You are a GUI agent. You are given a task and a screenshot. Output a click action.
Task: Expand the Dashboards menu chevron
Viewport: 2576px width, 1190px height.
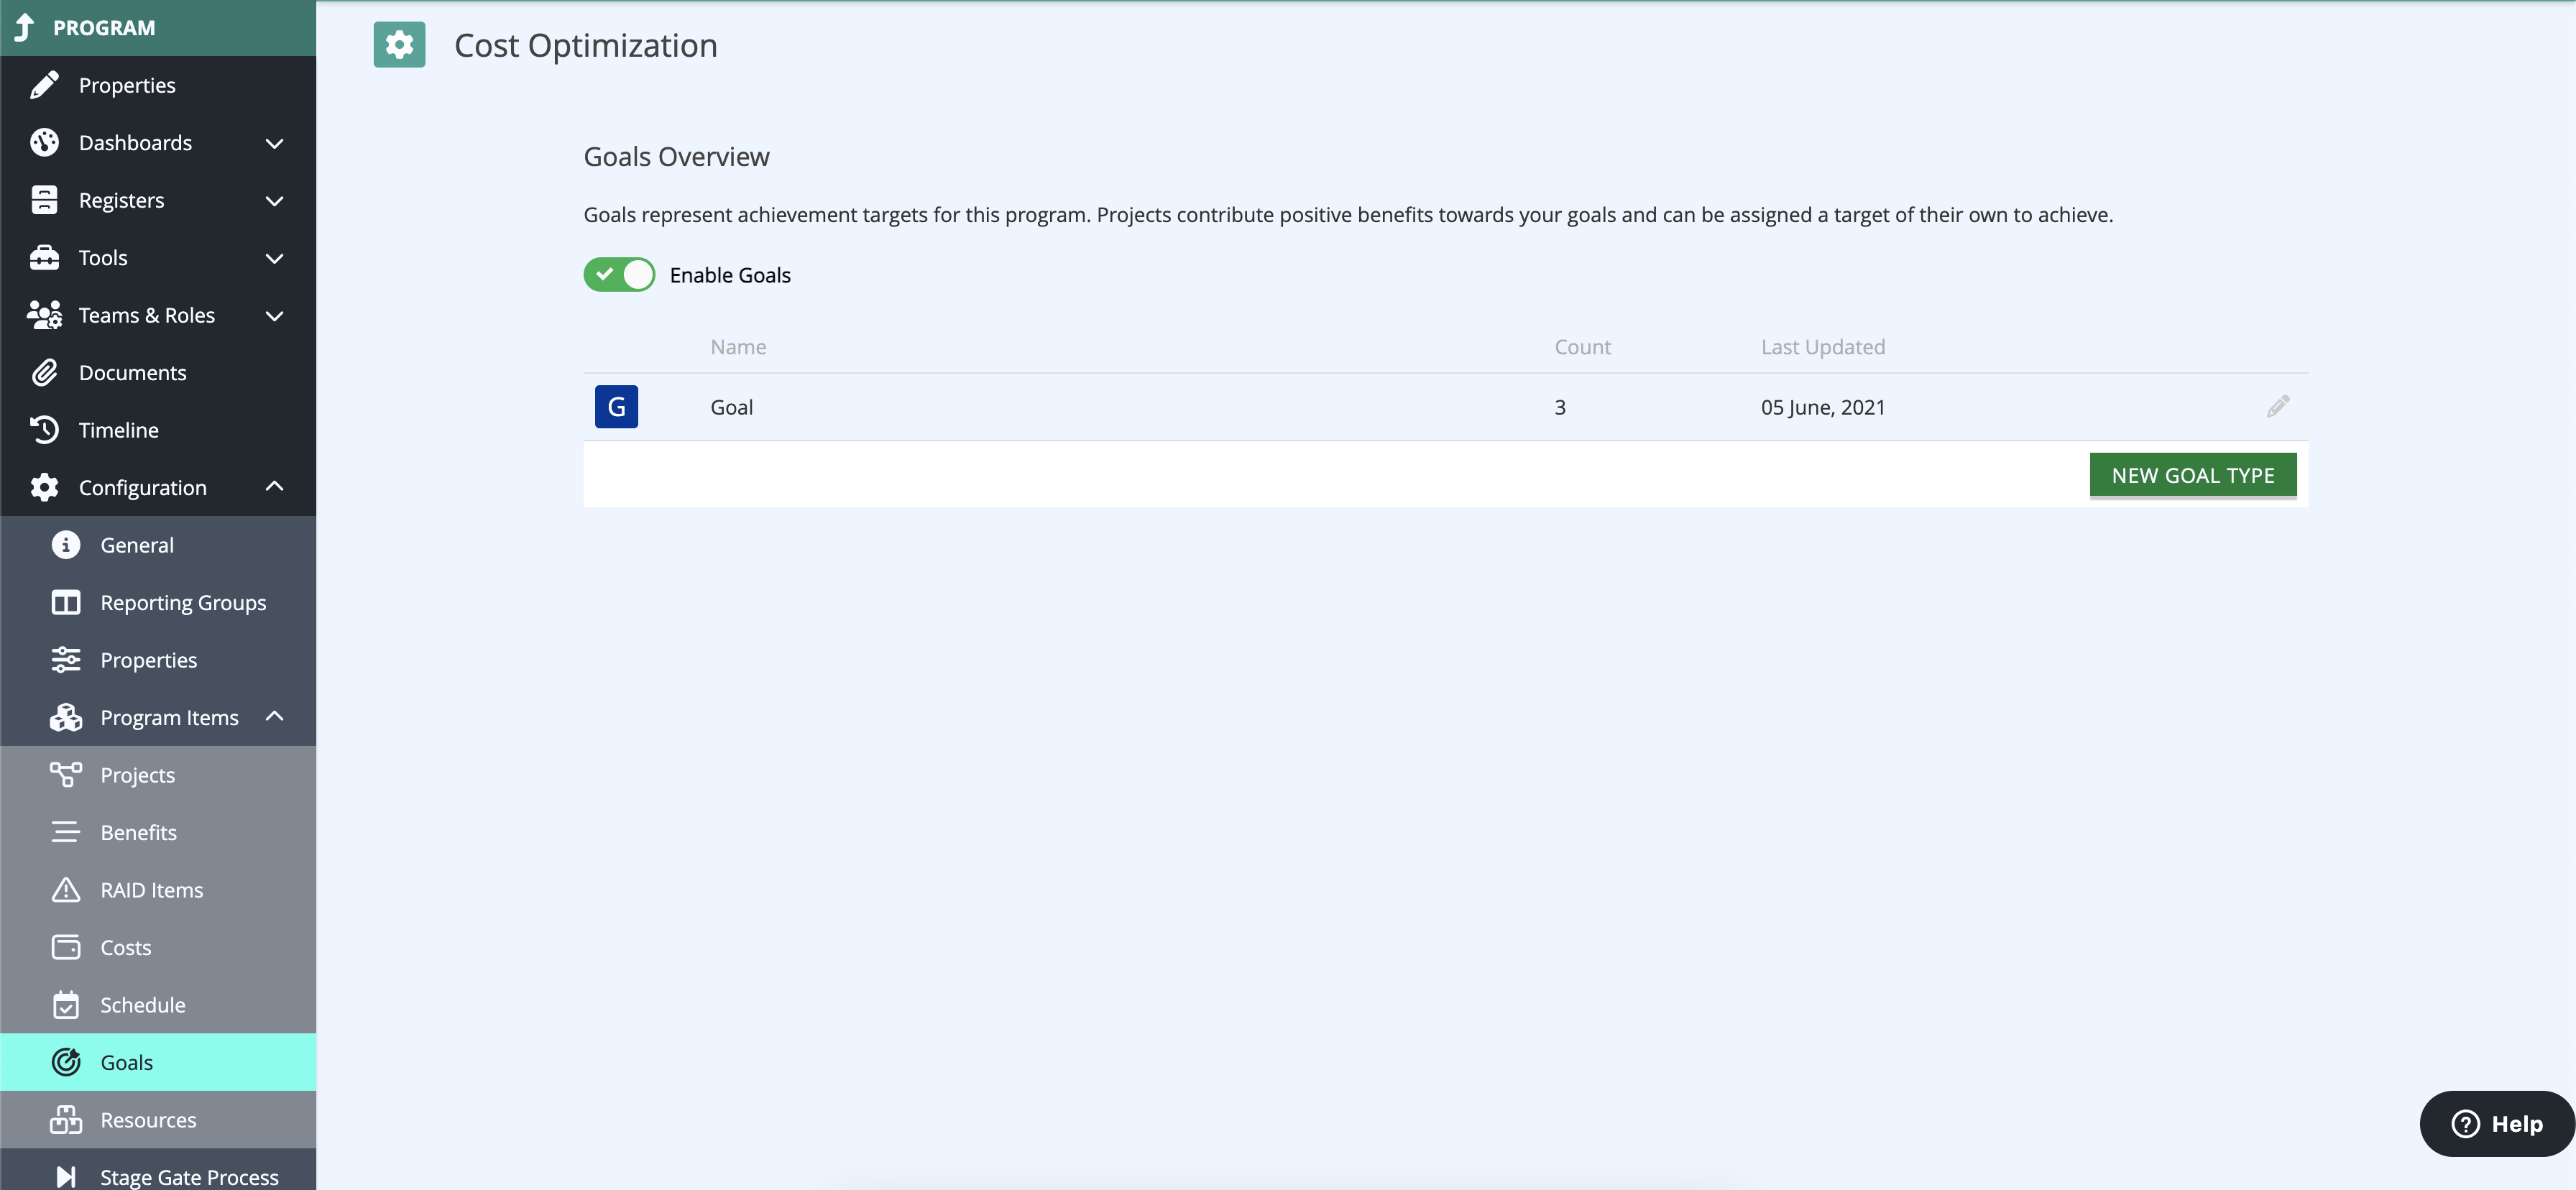pyautogui.click(x=275, y=143)
